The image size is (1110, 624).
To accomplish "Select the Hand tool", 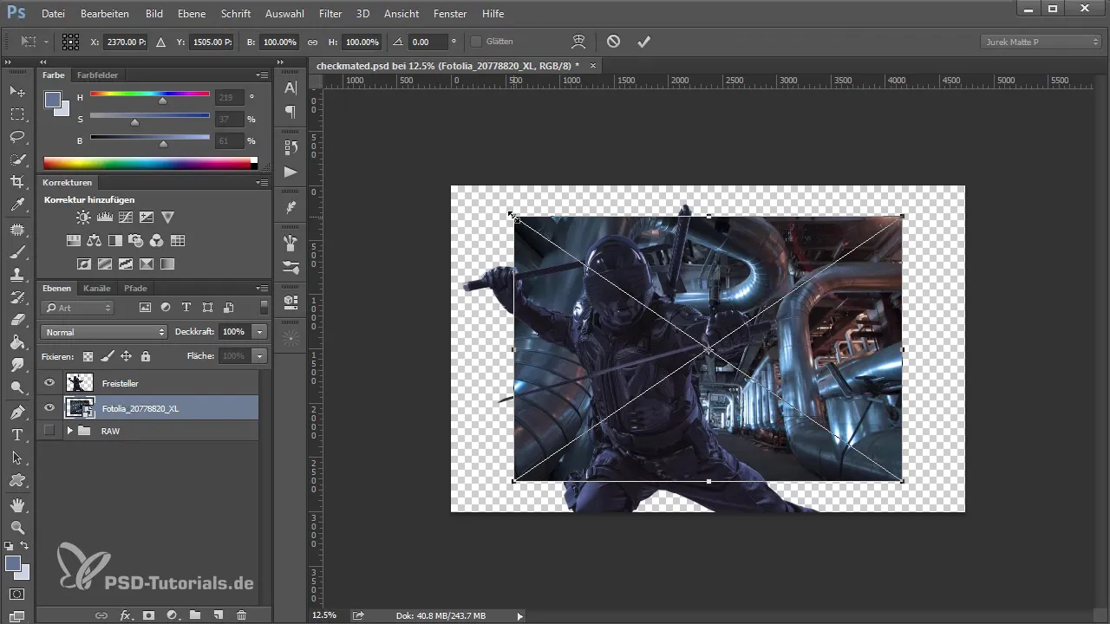I will [x=17, y=504].
